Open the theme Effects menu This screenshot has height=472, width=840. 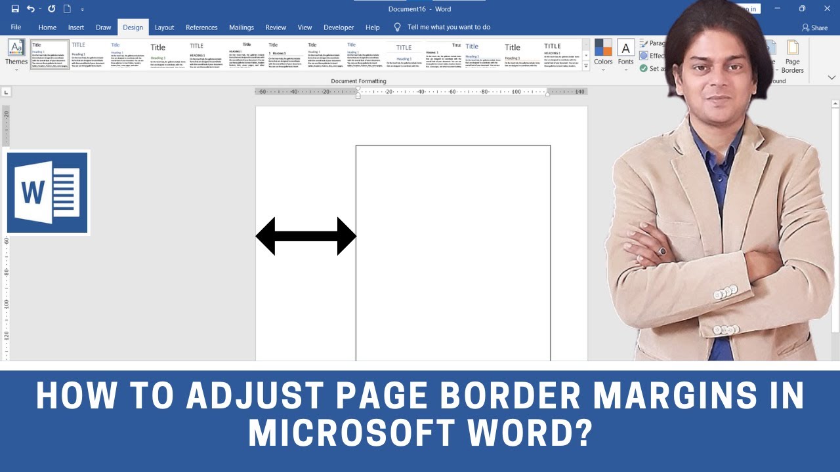[x=652, y=56]
